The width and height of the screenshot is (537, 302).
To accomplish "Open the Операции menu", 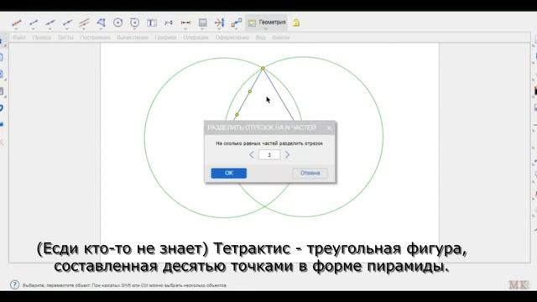I will 196,38.
